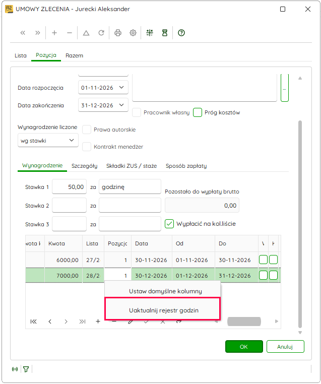
Task: Enable the Kontrakt menedżer checkbox
Action: click(x=87, y=147)
